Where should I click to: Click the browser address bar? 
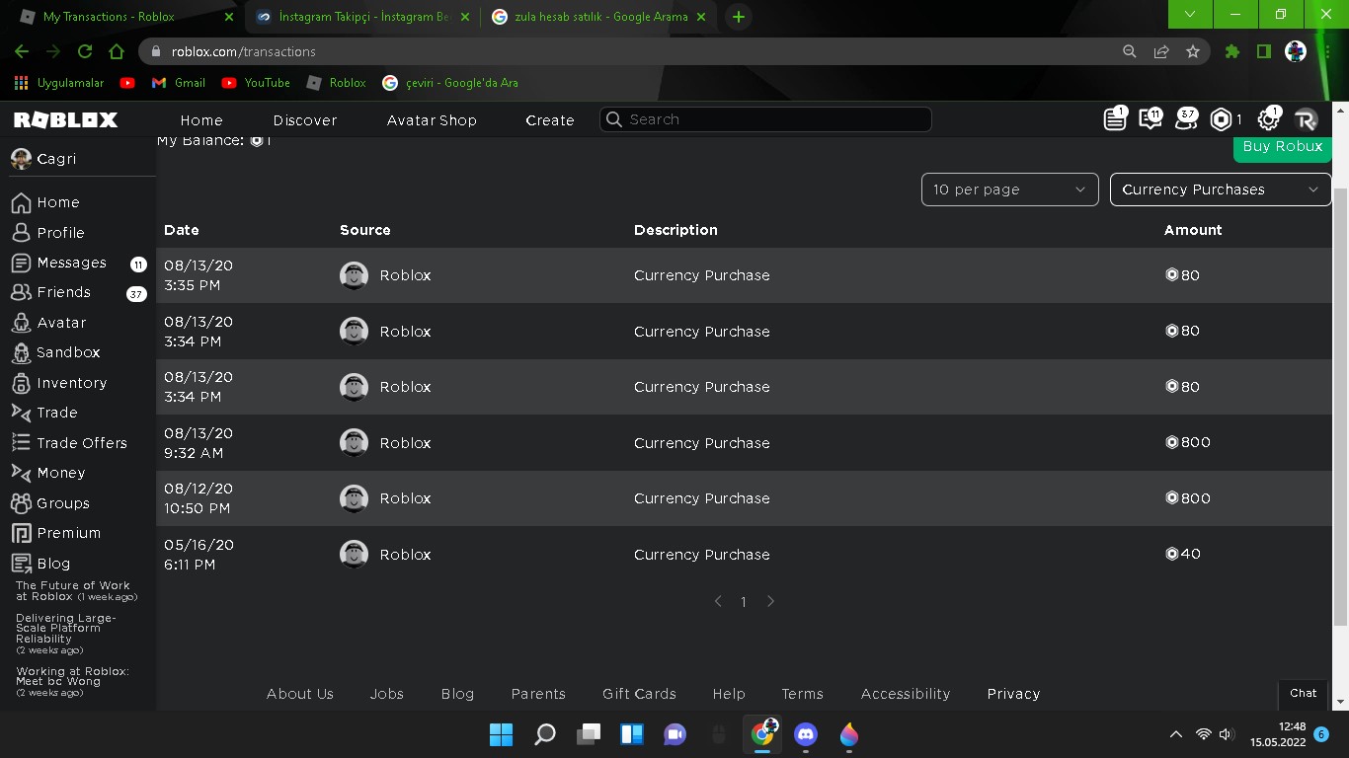632,51
